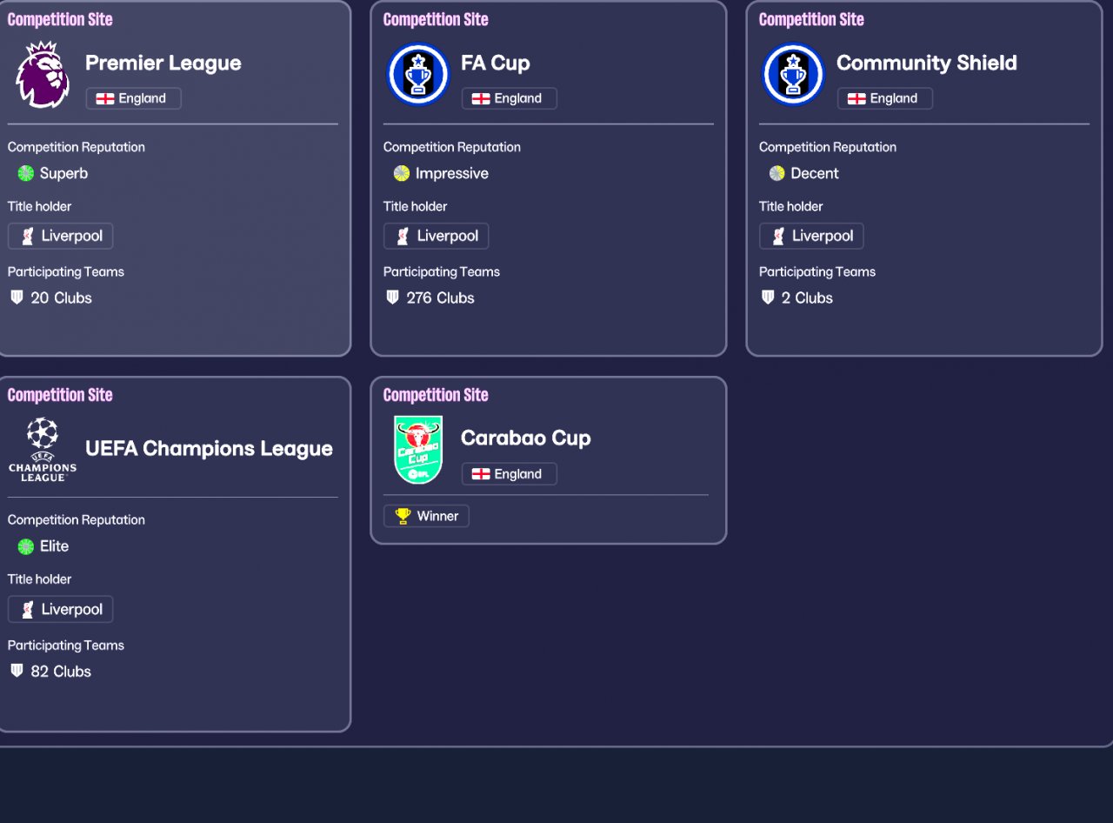Open Liverpool title holder under Champions League
The width and height of the screenshot is (1113, 823).
point(61,609)
